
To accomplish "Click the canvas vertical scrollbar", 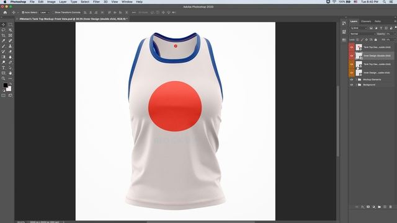I will click(x=337, y=121).
